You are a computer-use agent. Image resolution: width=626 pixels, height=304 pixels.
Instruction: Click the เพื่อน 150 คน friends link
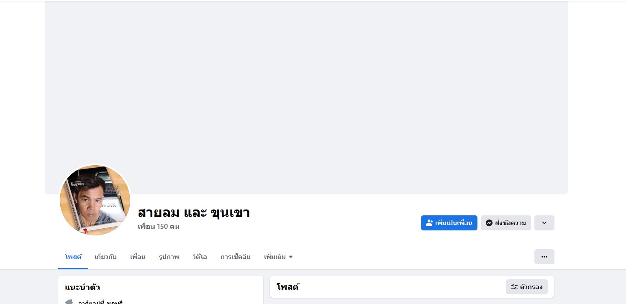159,227
